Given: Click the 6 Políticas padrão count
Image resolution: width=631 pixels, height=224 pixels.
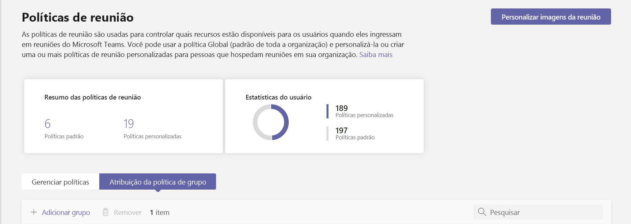Looking at the screenshot, I should tap(48, 124).
